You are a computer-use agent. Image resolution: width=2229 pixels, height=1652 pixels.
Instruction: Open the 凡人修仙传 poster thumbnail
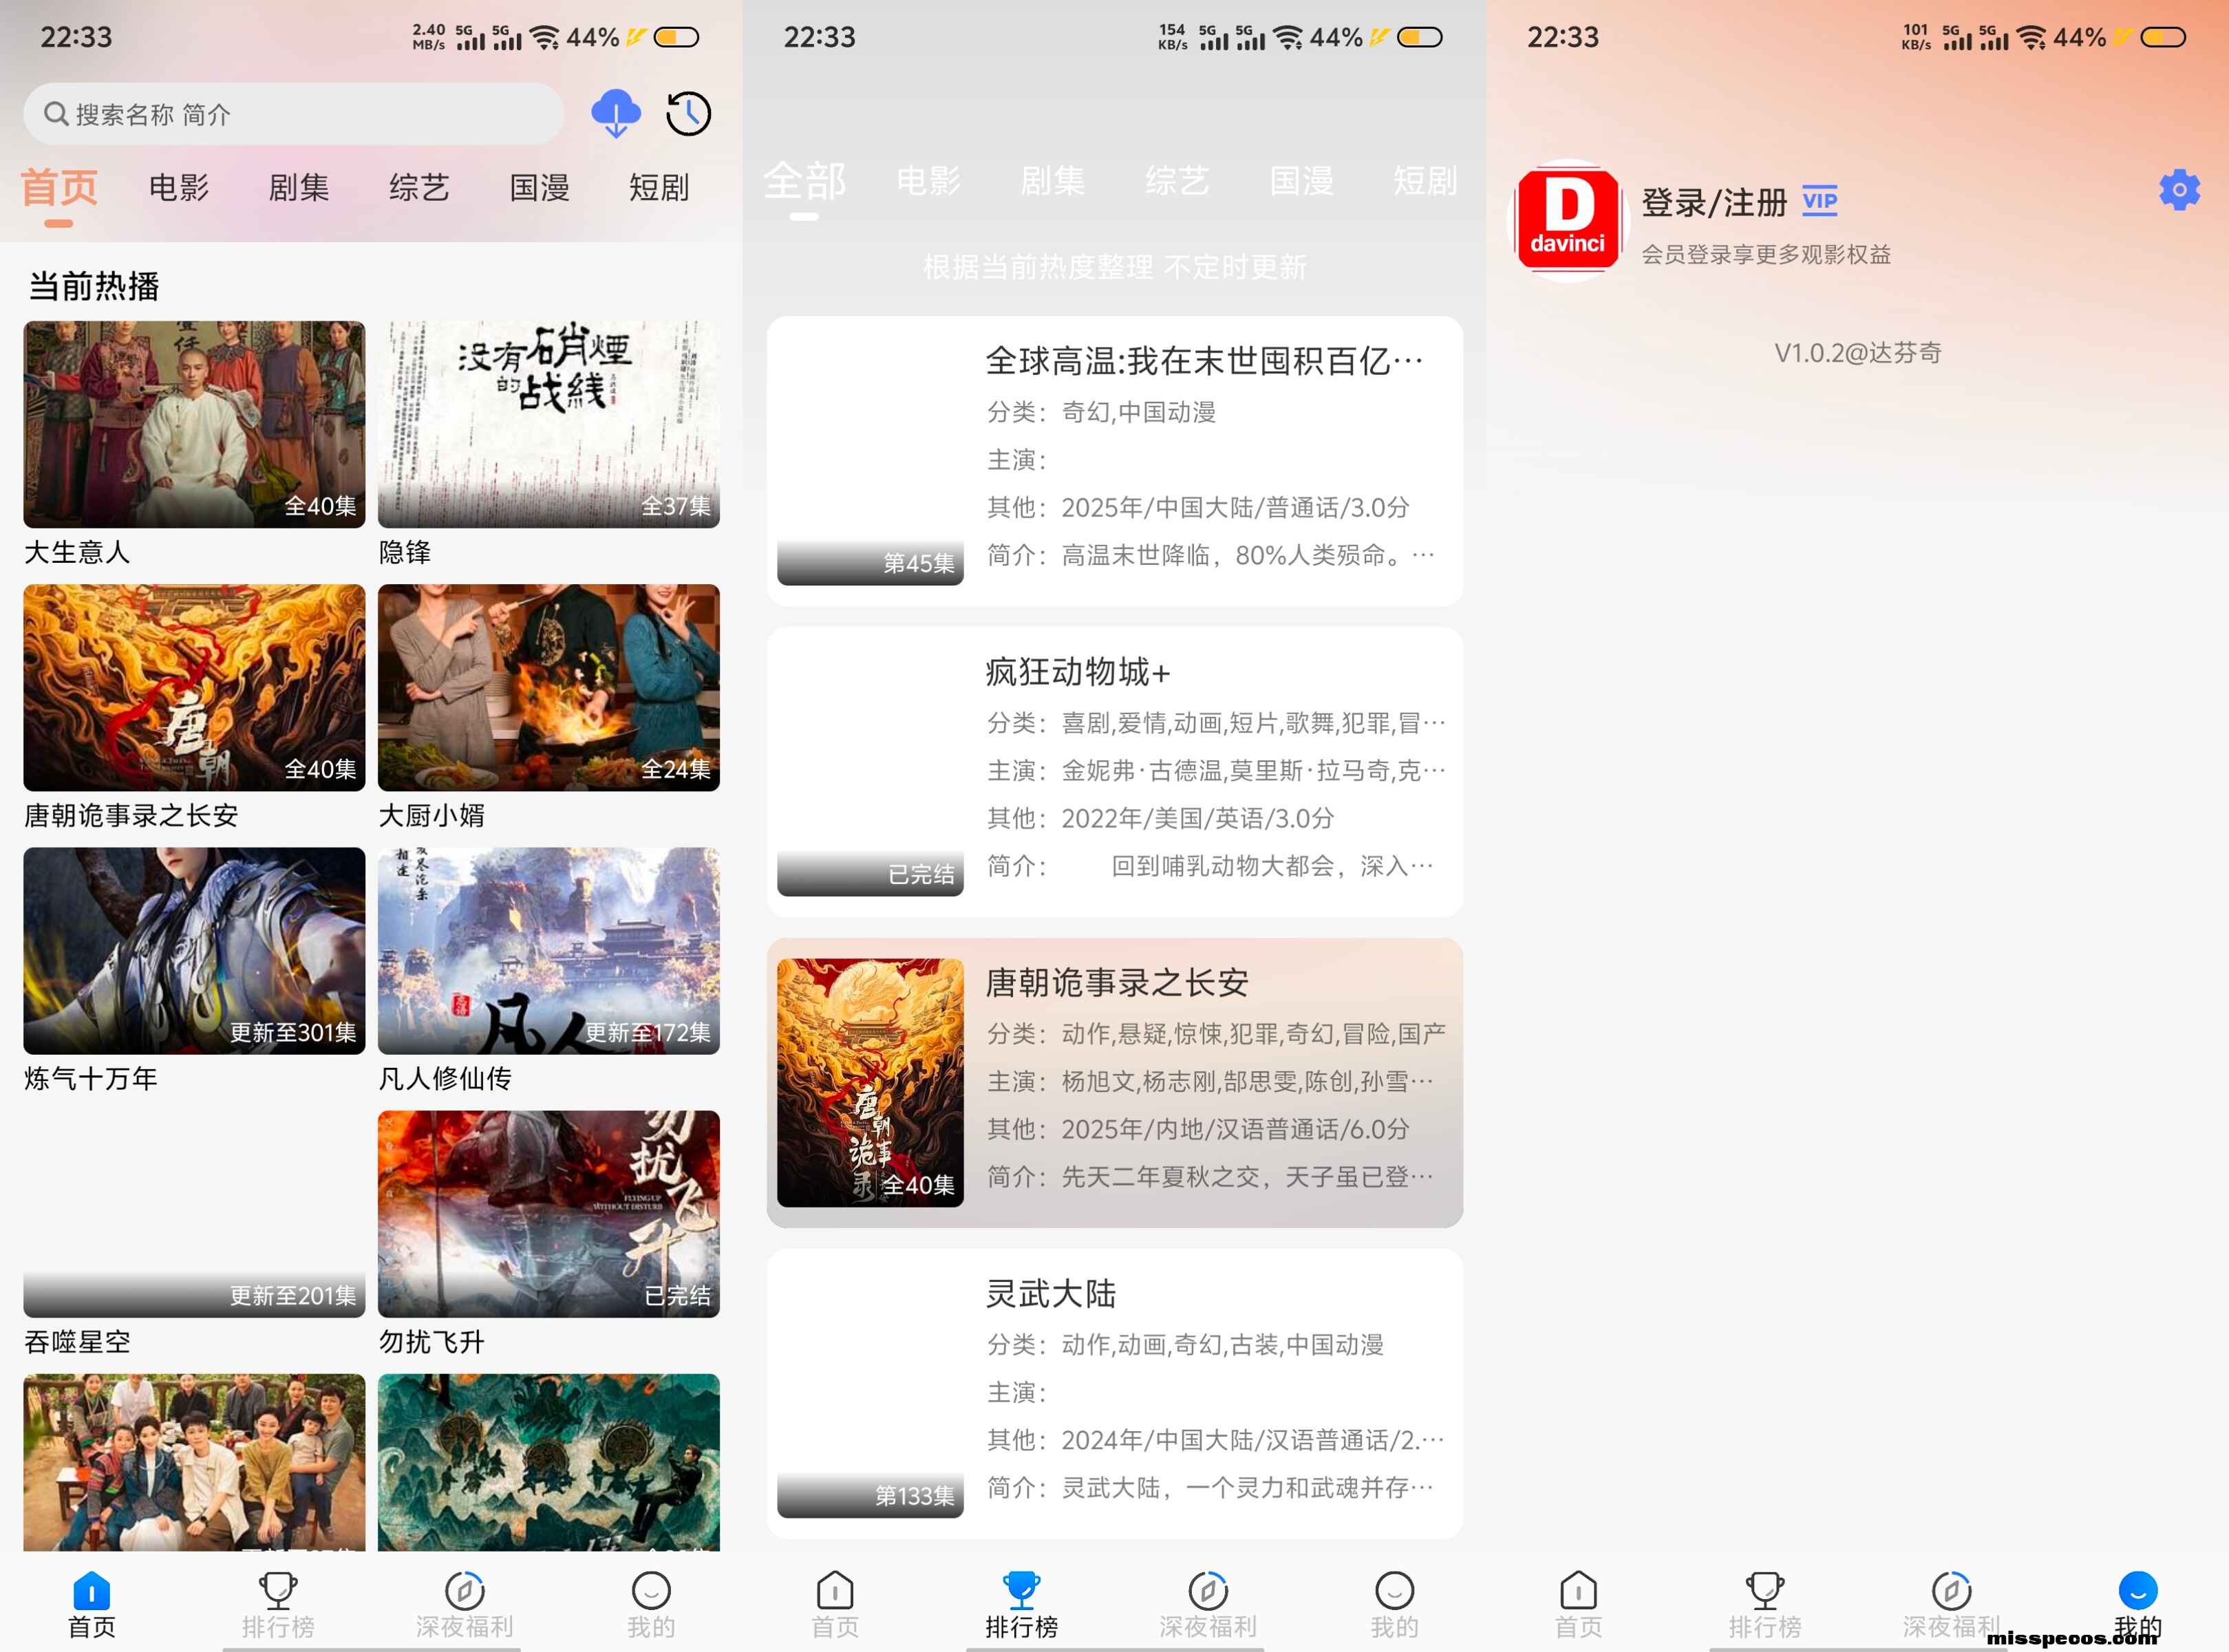(548, 950)
